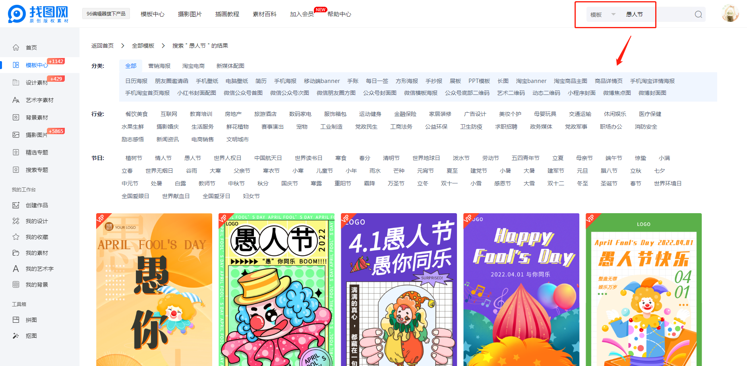Click the 返回首页 breadcrumb link

coord(103,46)
